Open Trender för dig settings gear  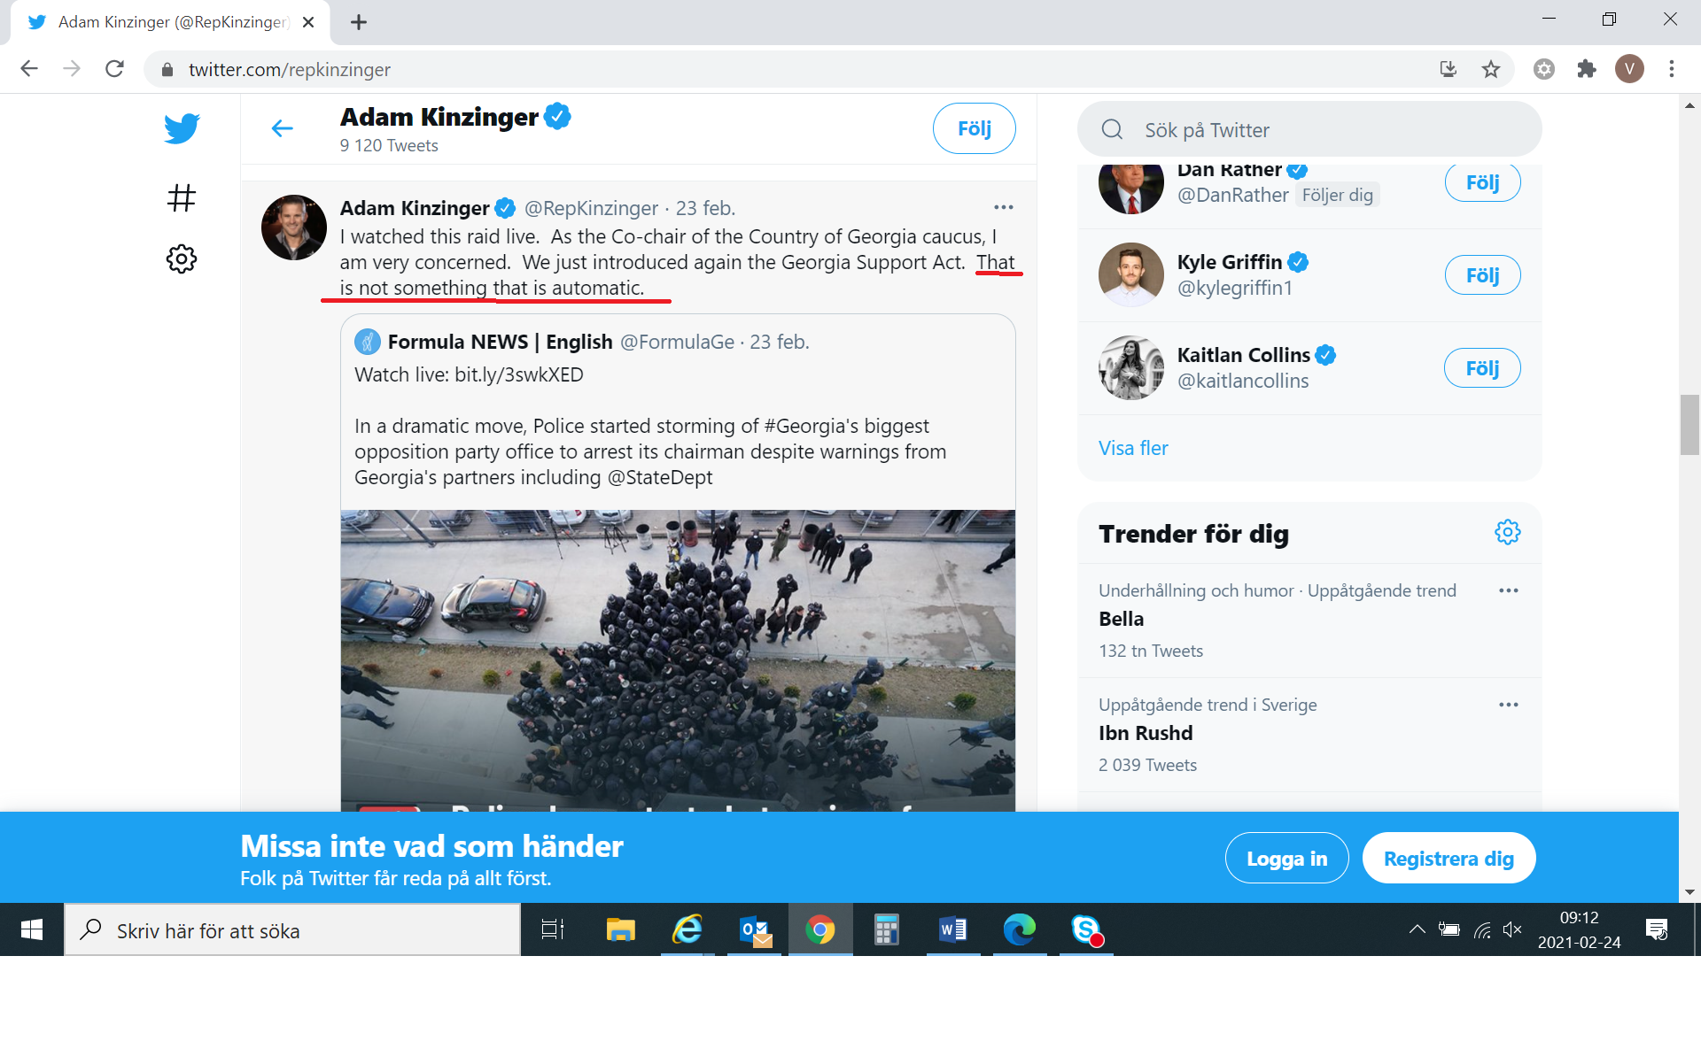tap(1507, 532)
